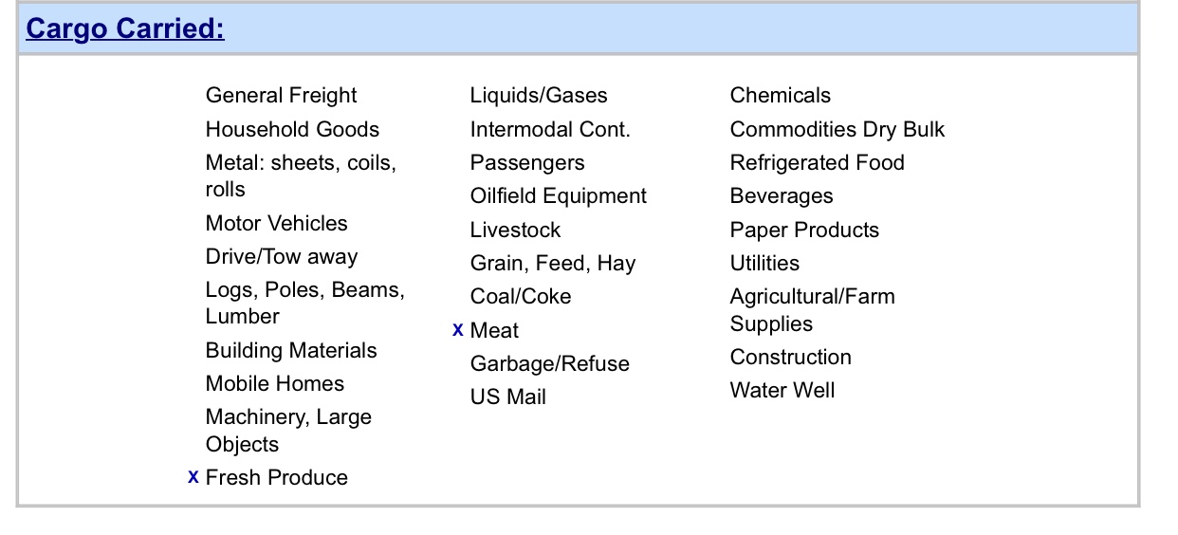
Task: Choose Passengers in the cargo list
Action: click(x=527, y=163)
